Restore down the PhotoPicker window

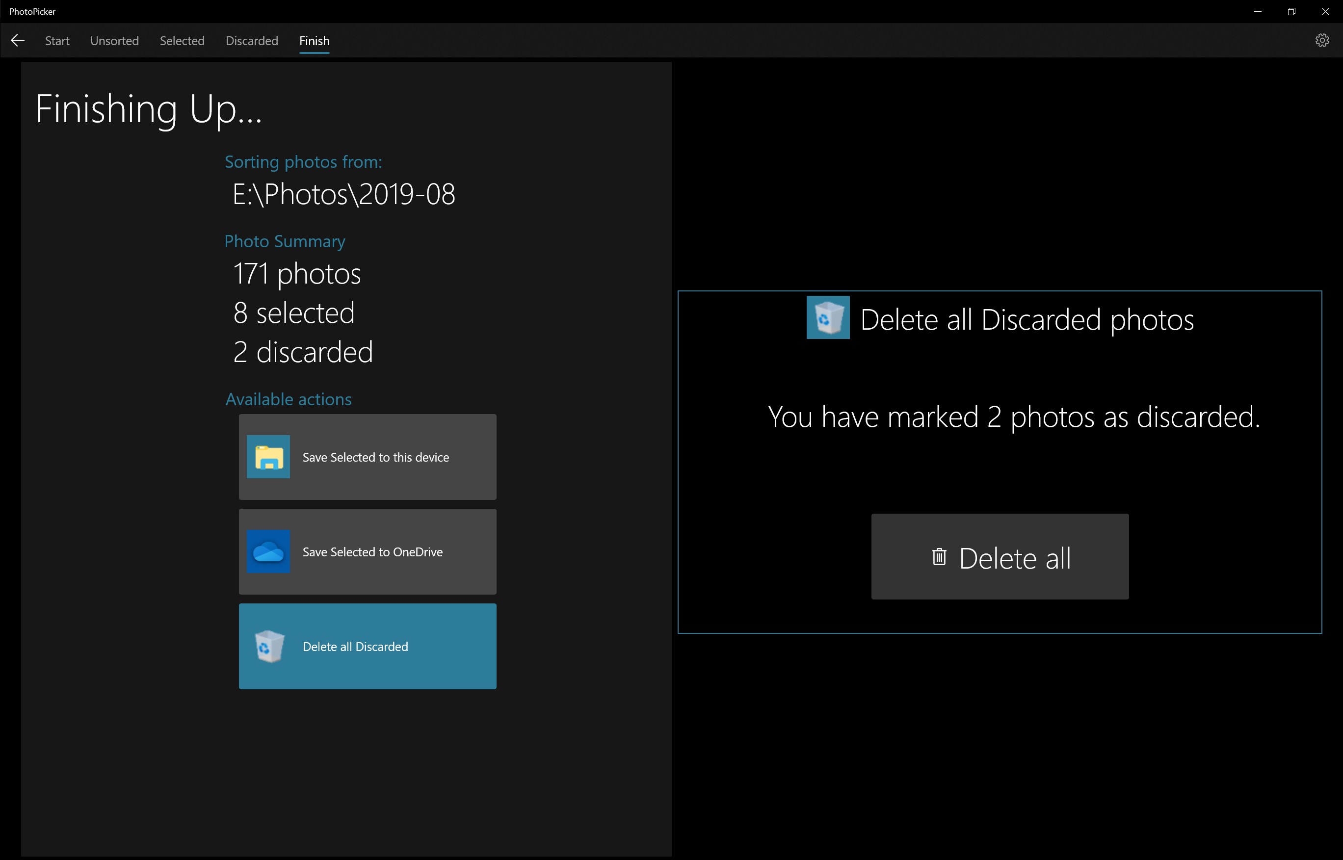pyautogui.click(x=1291, y=11)
